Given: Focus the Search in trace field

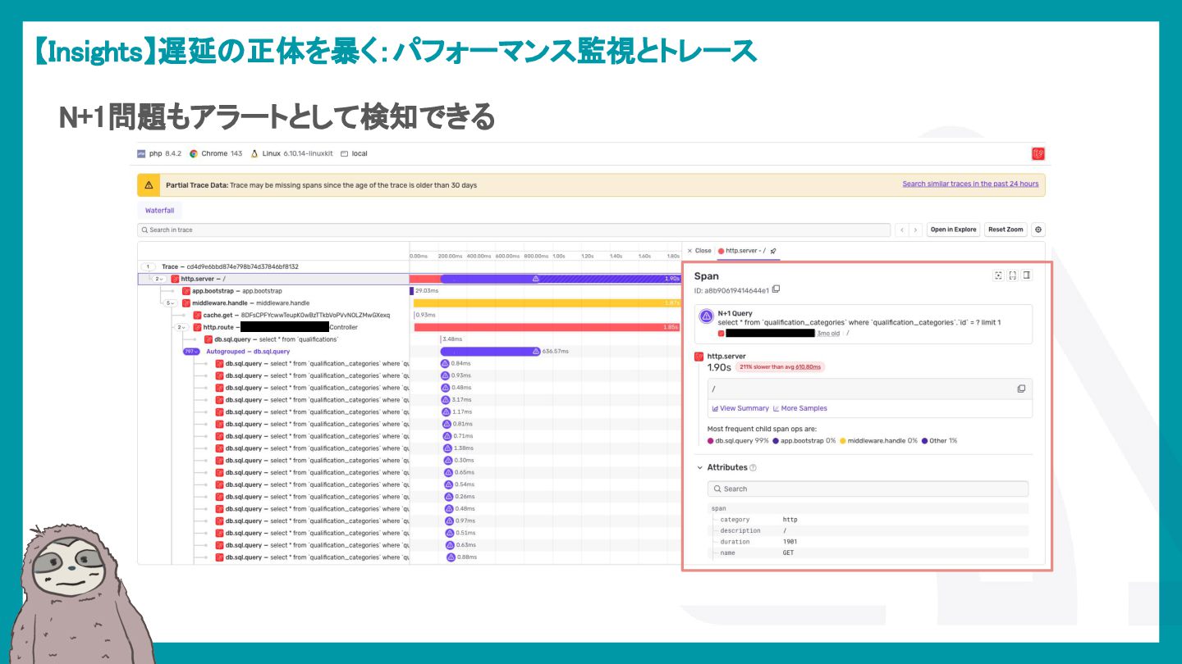Looking at the screenshot, I should 514,230.
